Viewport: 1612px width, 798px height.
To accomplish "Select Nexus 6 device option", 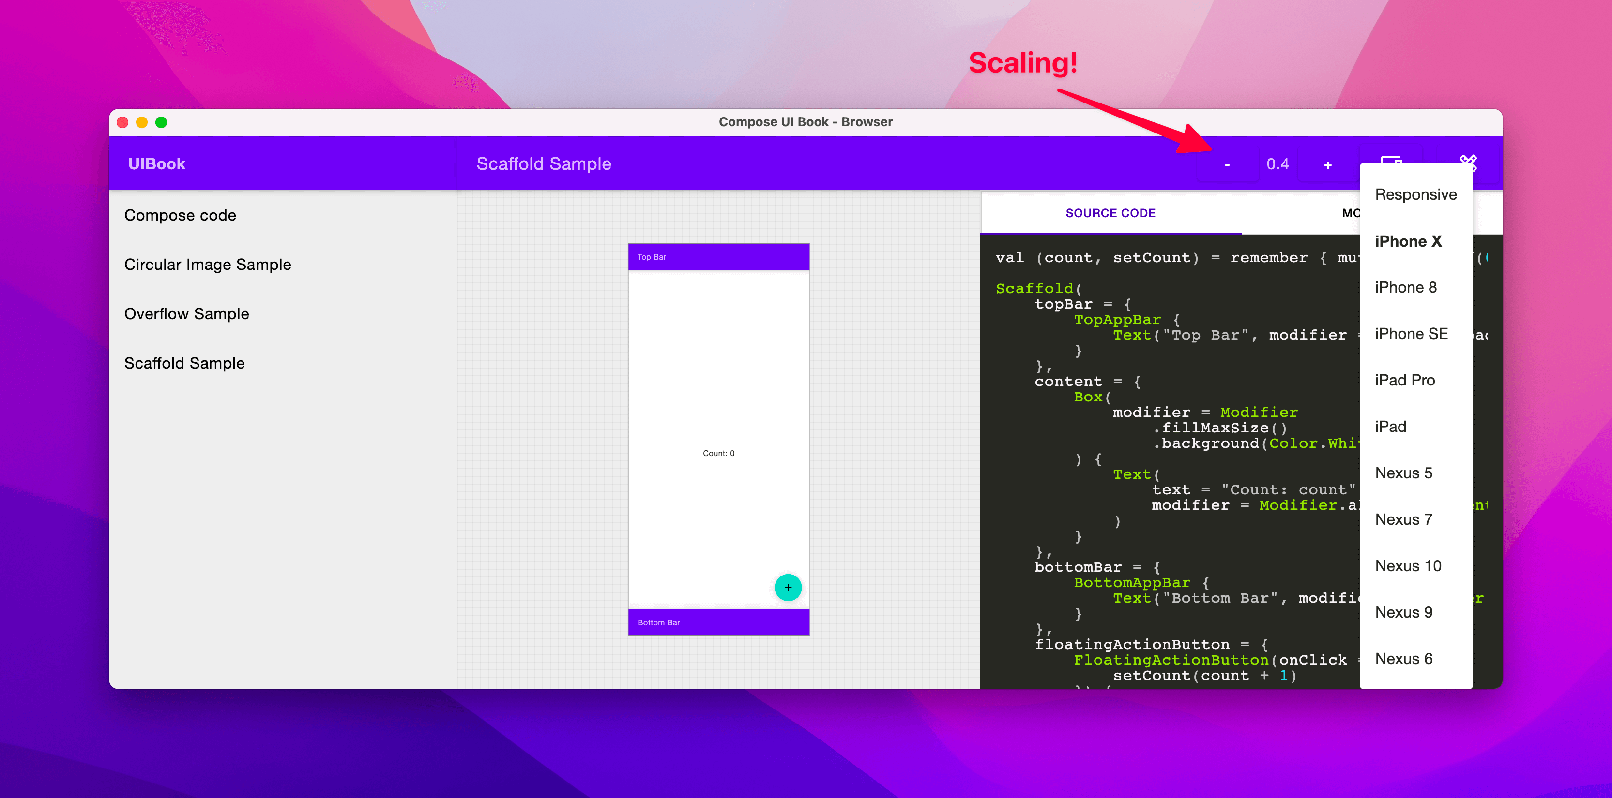I will tap(1416, 659).
